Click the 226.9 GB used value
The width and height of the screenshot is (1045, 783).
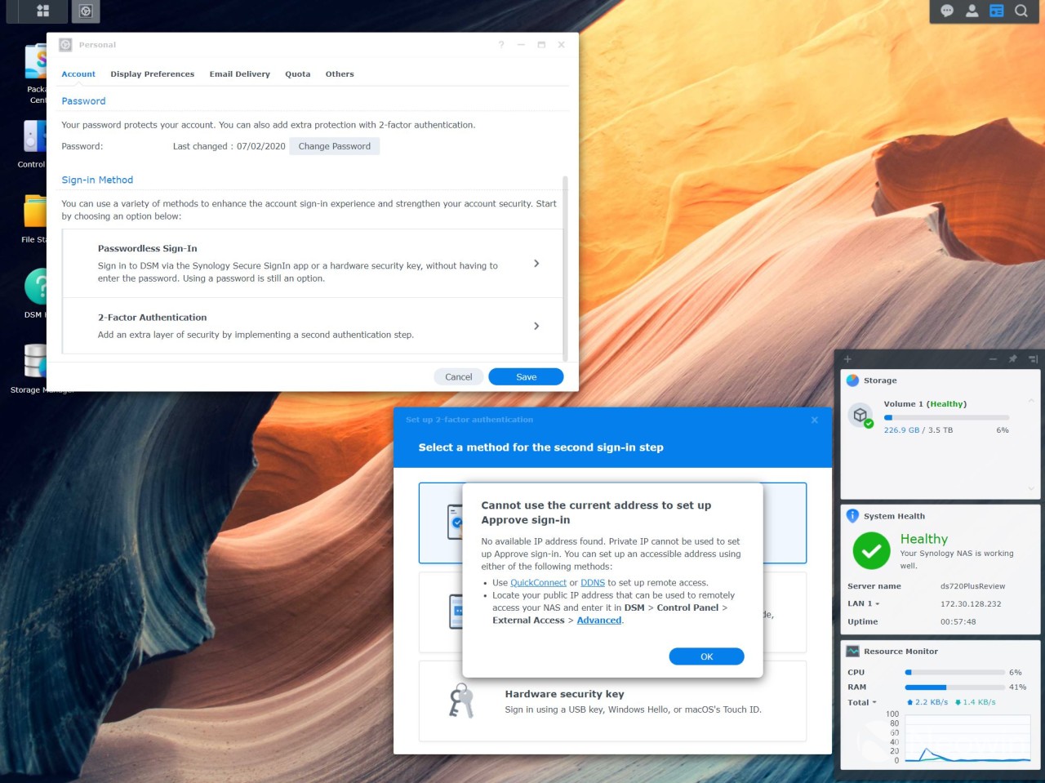click(901, 430)
